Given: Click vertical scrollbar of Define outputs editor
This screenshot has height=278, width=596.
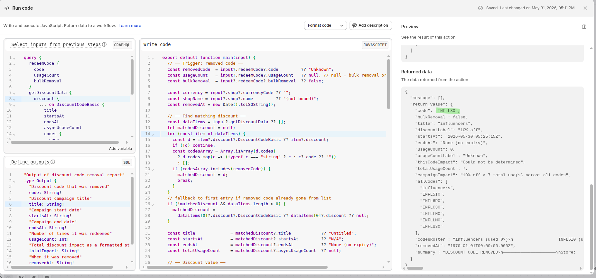Looking at the screenshot, I should point(132,210).
